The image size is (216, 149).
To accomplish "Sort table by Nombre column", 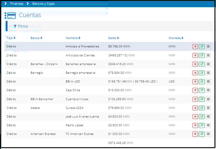I will click(x=73, y=38).
